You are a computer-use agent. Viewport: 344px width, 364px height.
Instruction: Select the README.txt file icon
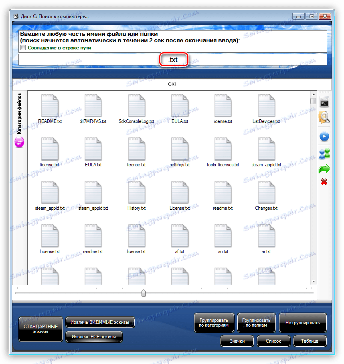[50, 106]
